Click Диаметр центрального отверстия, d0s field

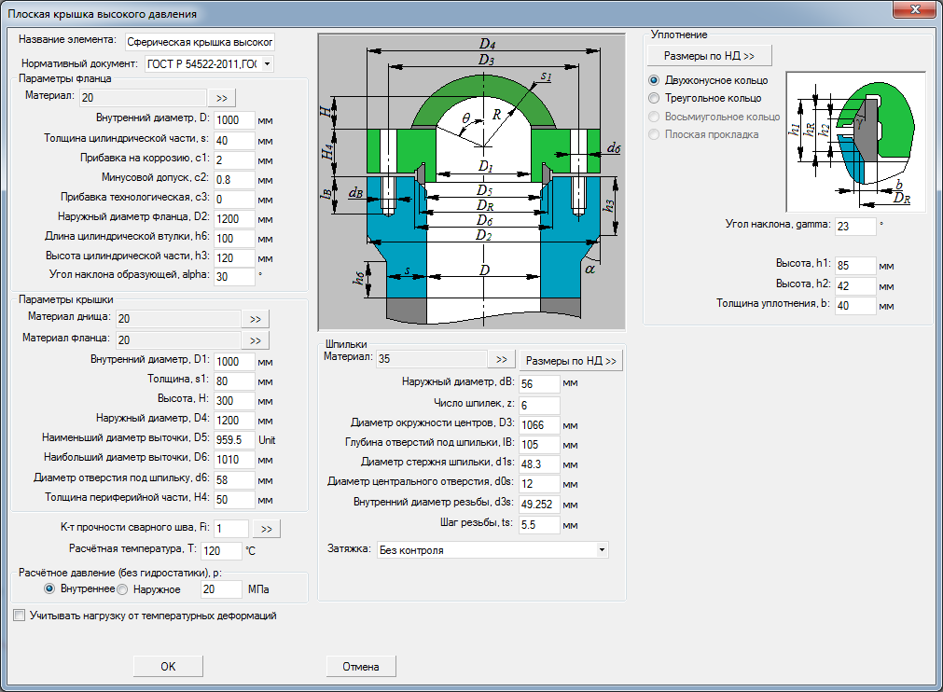pos(539,484)
